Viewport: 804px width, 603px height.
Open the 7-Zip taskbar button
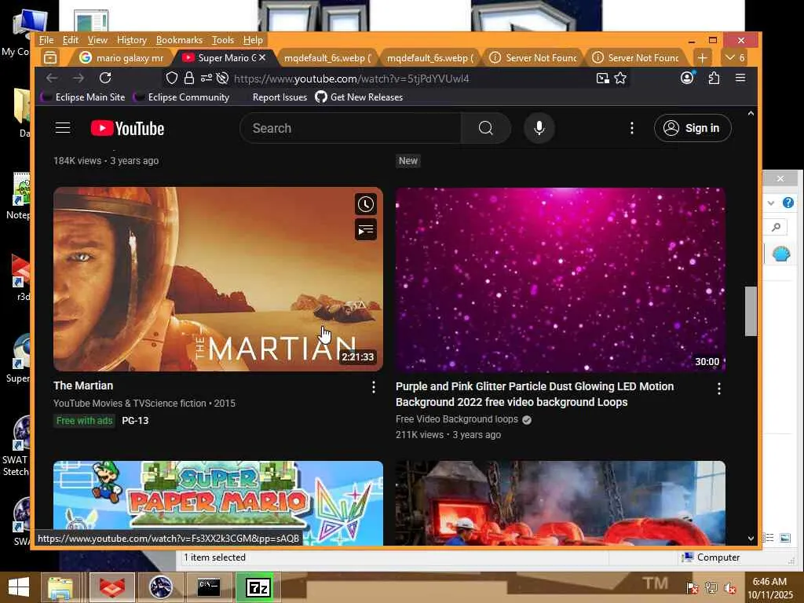click(x=258, y=587)
